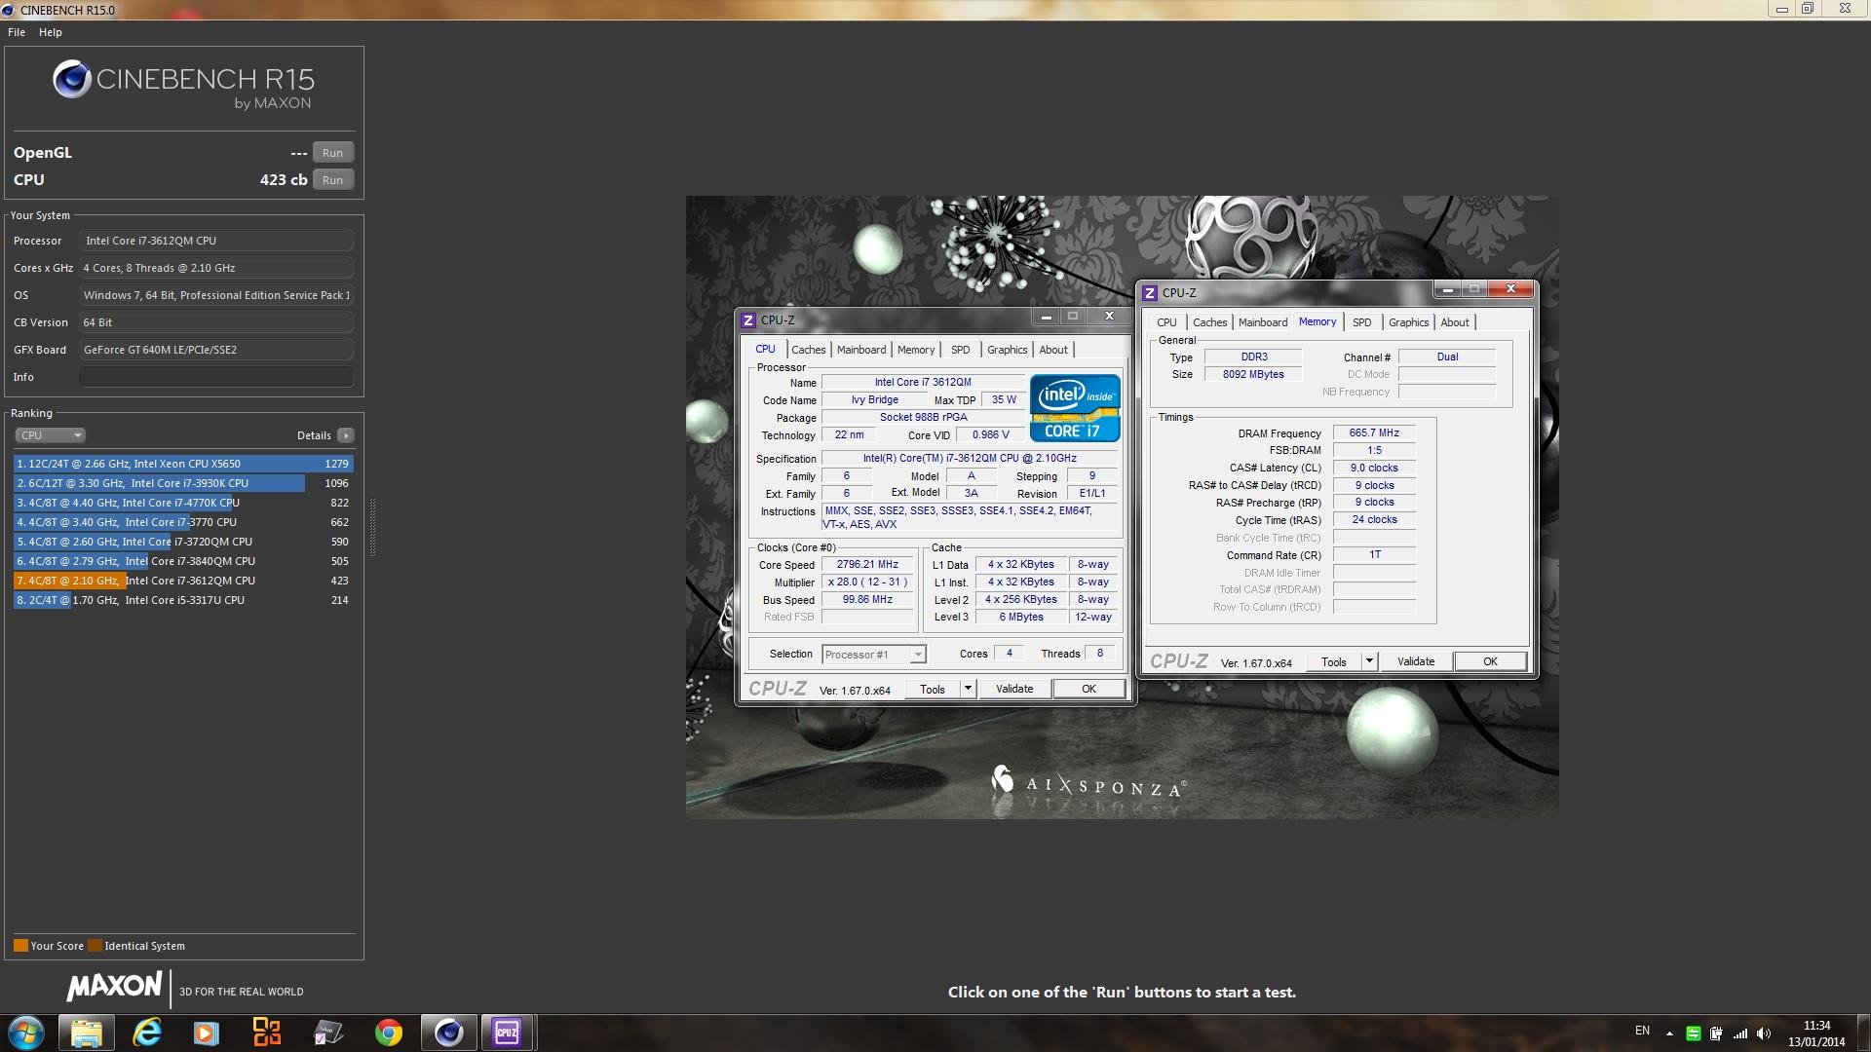Select the i7-3840QM ranking row
Screen dimensions: 1871x1052
(183, 561)
